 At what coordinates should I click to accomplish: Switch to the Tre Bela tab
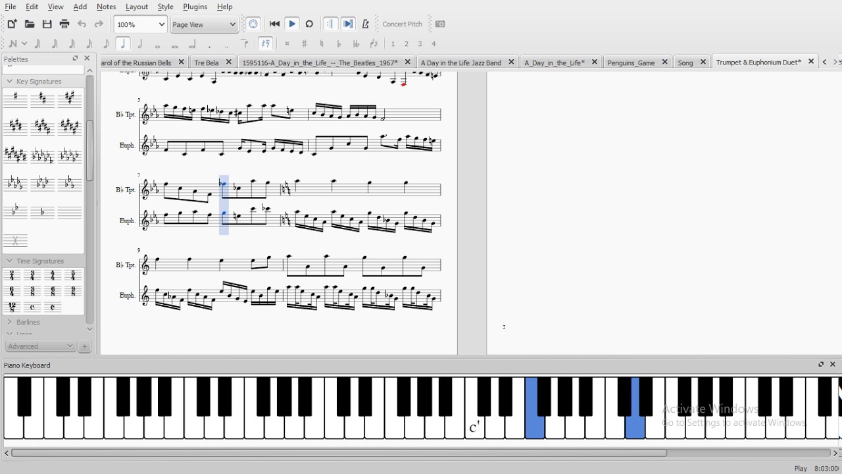coord(206,63)
